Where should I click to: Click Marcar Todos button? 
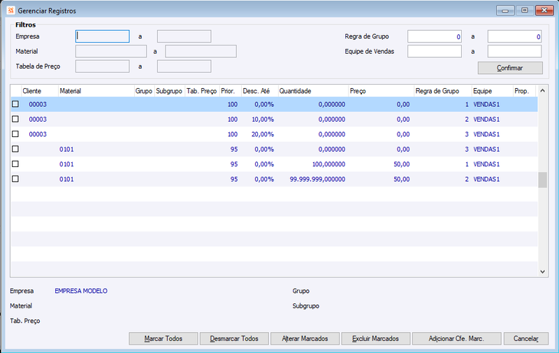[x=164, y=339]
